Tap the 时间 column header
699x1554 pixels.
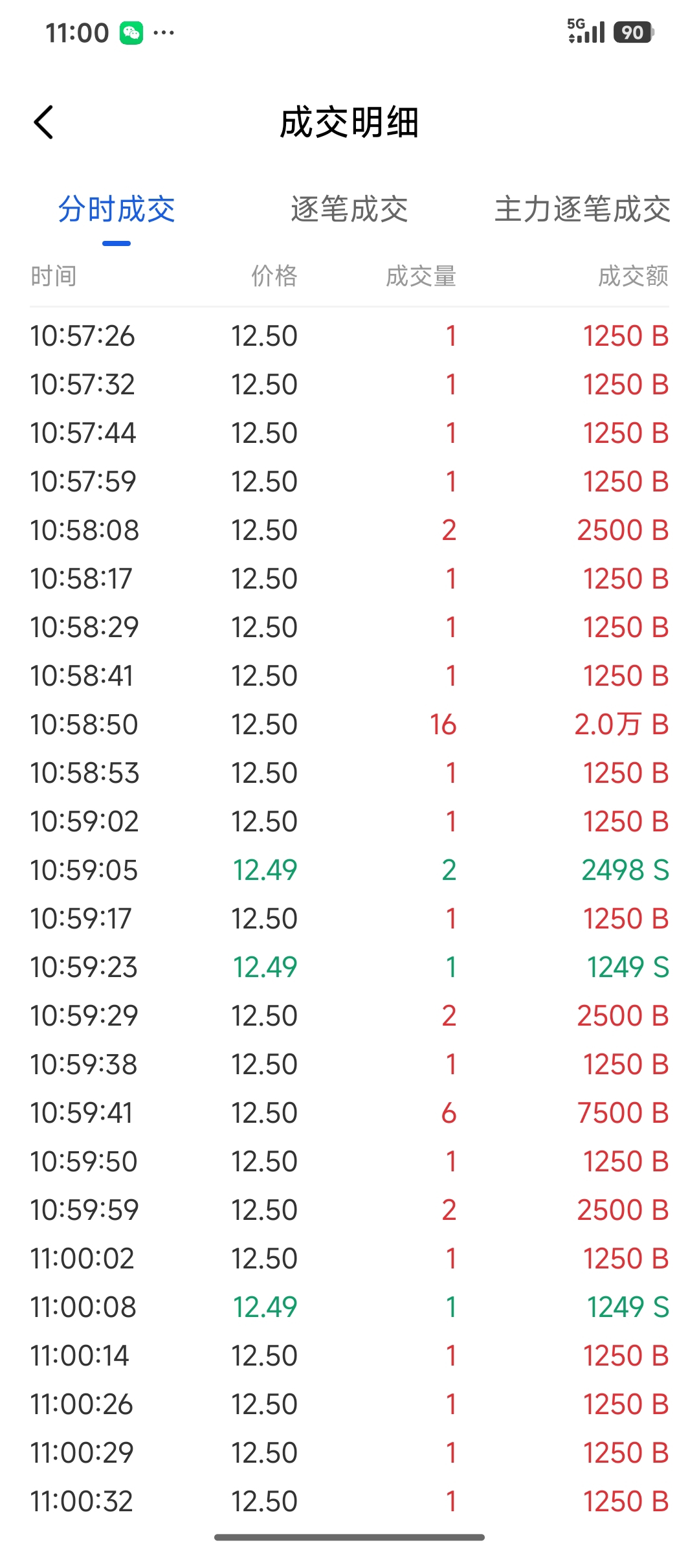pyautogui.click(x=54, y=276)
